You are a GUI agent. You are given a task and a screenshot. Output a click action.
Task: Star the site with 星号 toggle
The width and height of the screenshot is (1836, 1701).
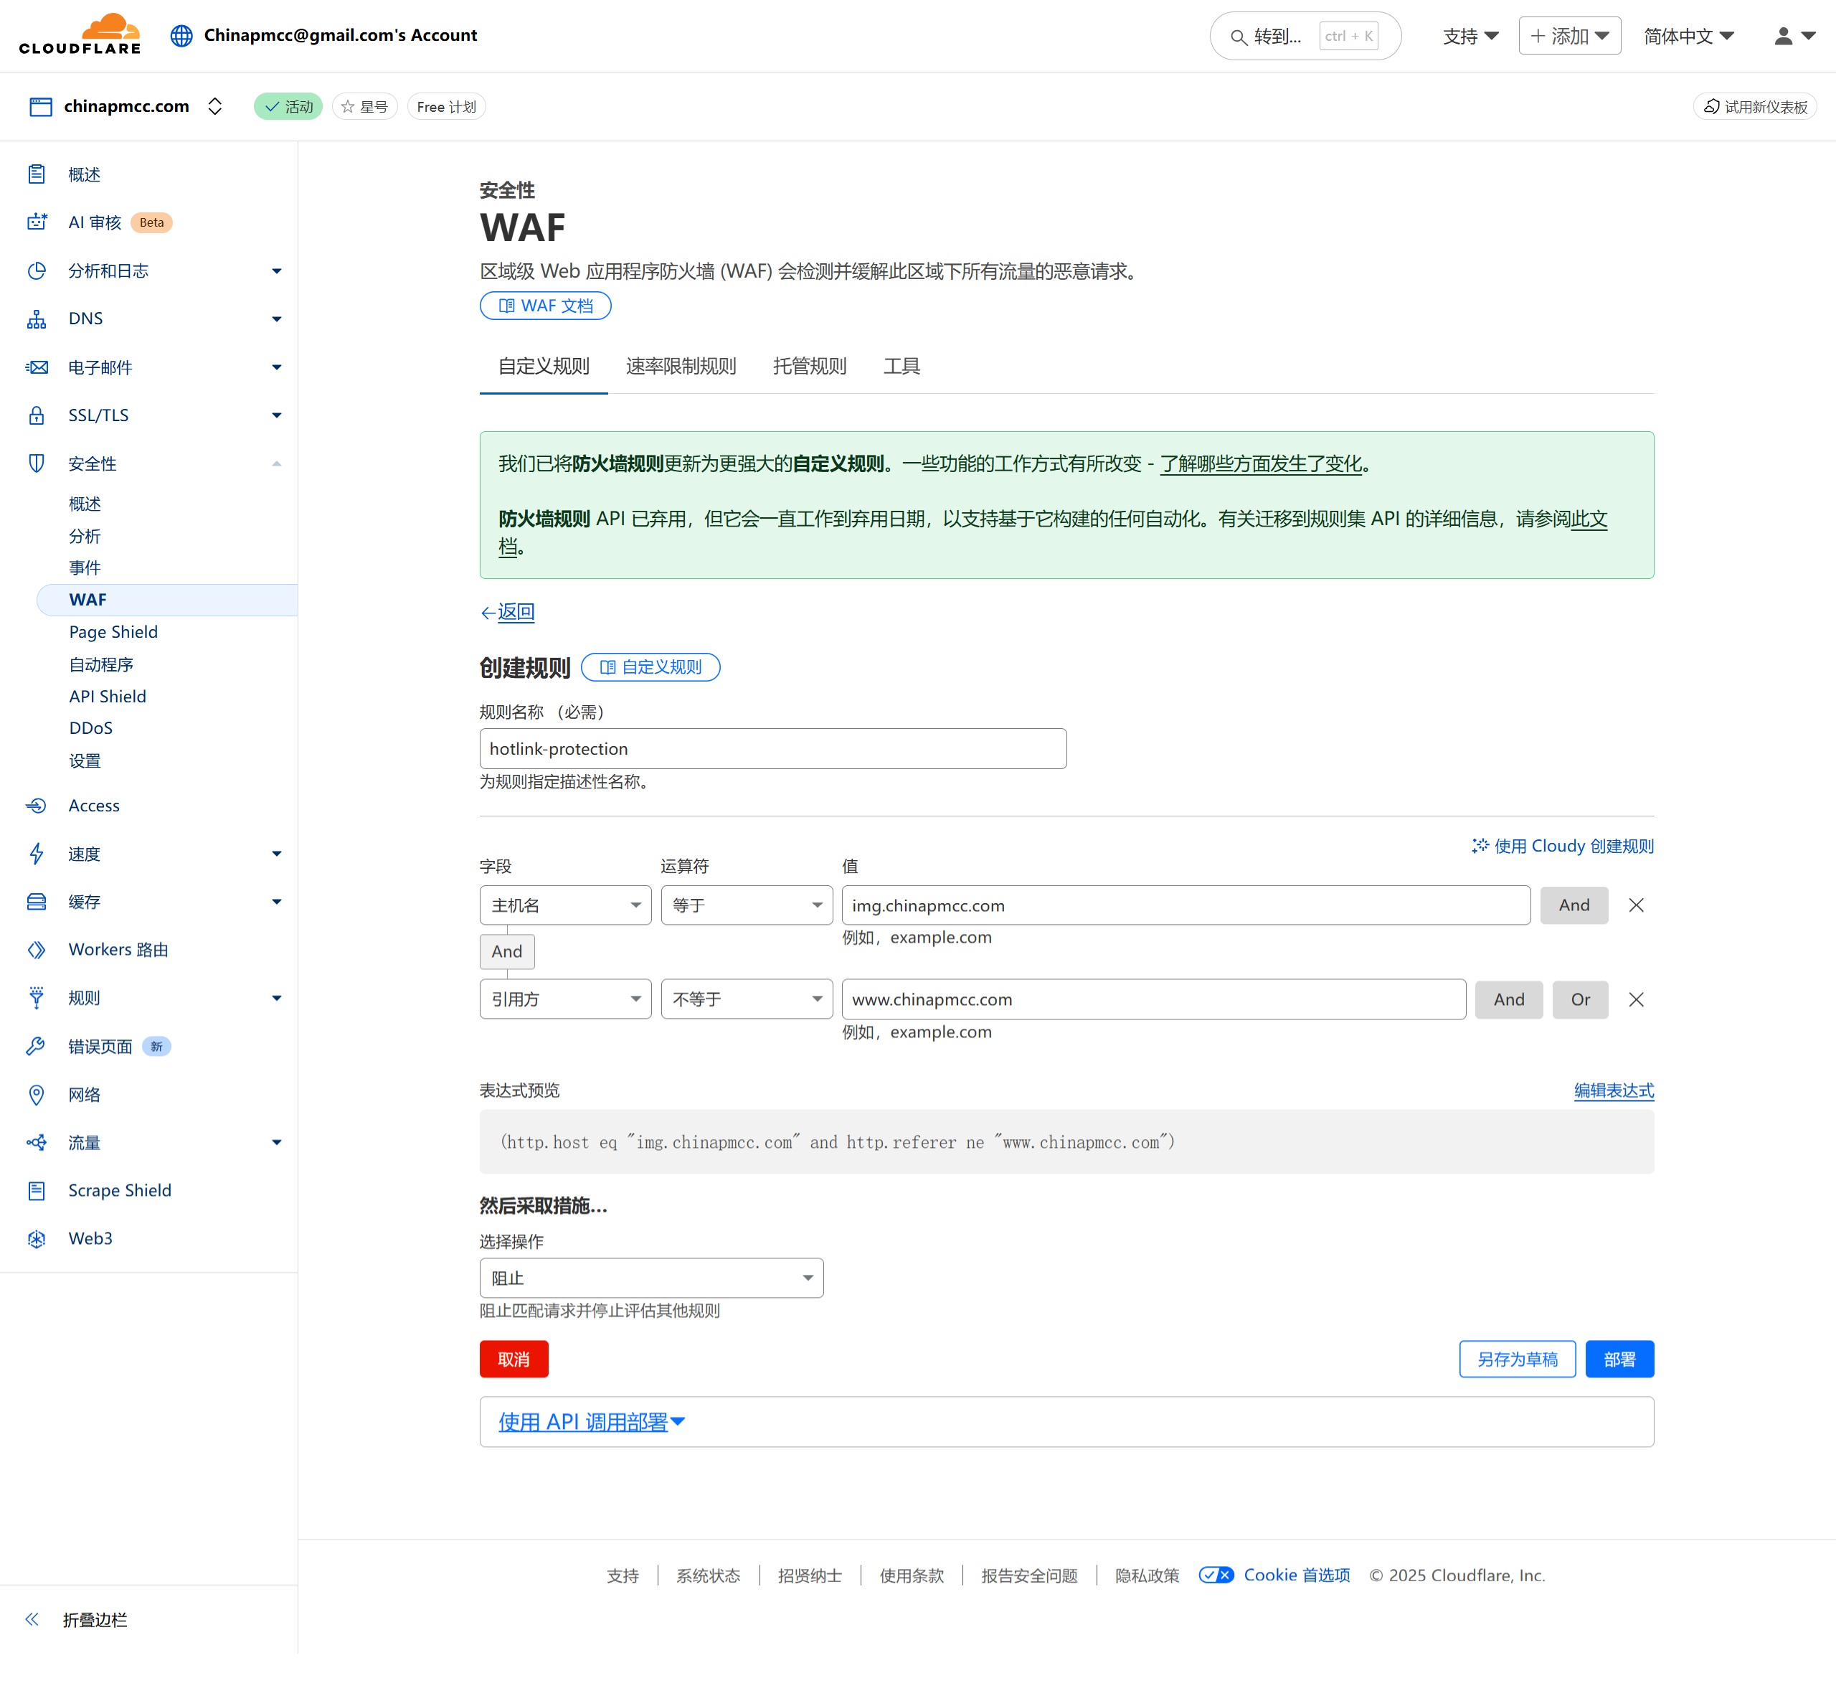click(x=364, y=107)
